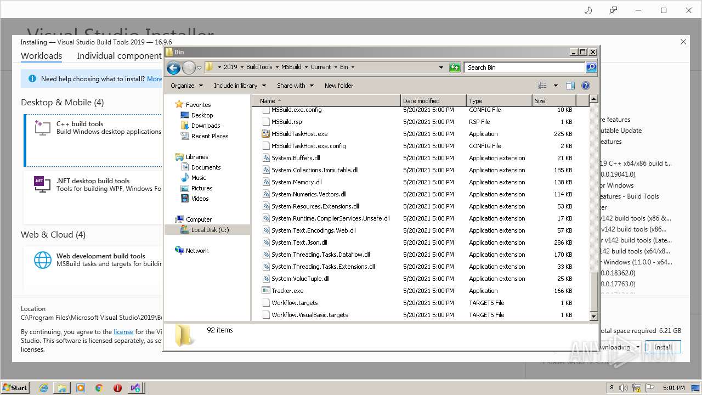Image resolution: width=702 pixels, height=395 pixels.
Task: Select the Tracker.exe file icon
Action: click(x=266, y=291)
